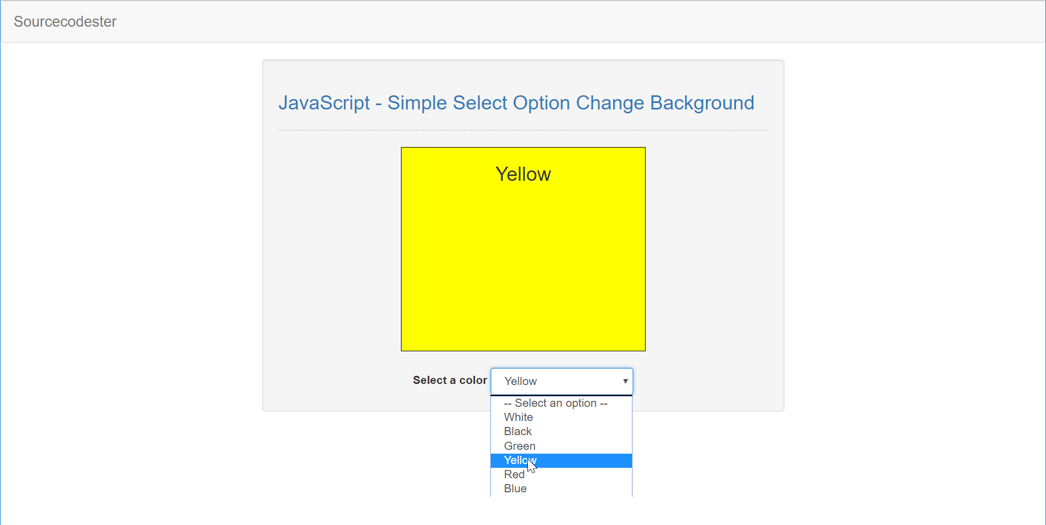The width and height of the screenshot is (1046, 525).
Task: Click the 'Yellow' text inside the box
Action: click(x=522, y=174)
